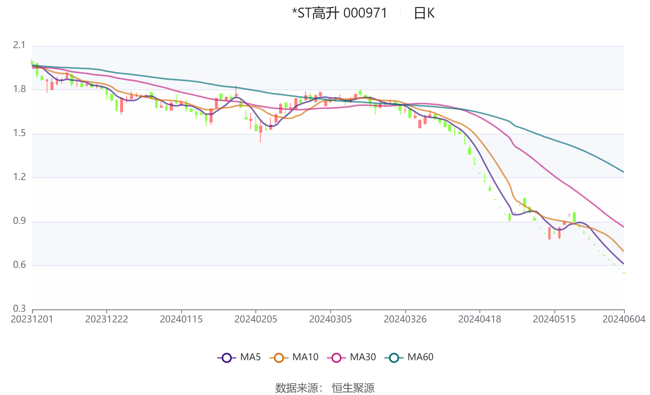The height and width of the screenshot is (395, 650).
Task: Click the 0.3 price axis label
Action: (x=19, y=309)
